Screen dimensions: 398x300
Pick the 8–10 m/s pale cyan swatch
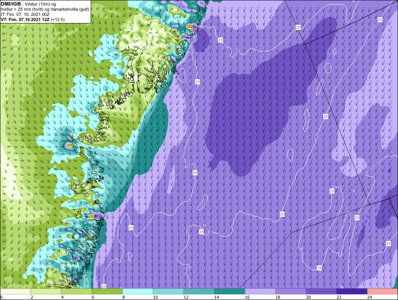click(138, 291)
